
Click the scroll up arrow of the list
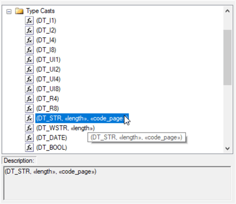[x=228, y=11]
